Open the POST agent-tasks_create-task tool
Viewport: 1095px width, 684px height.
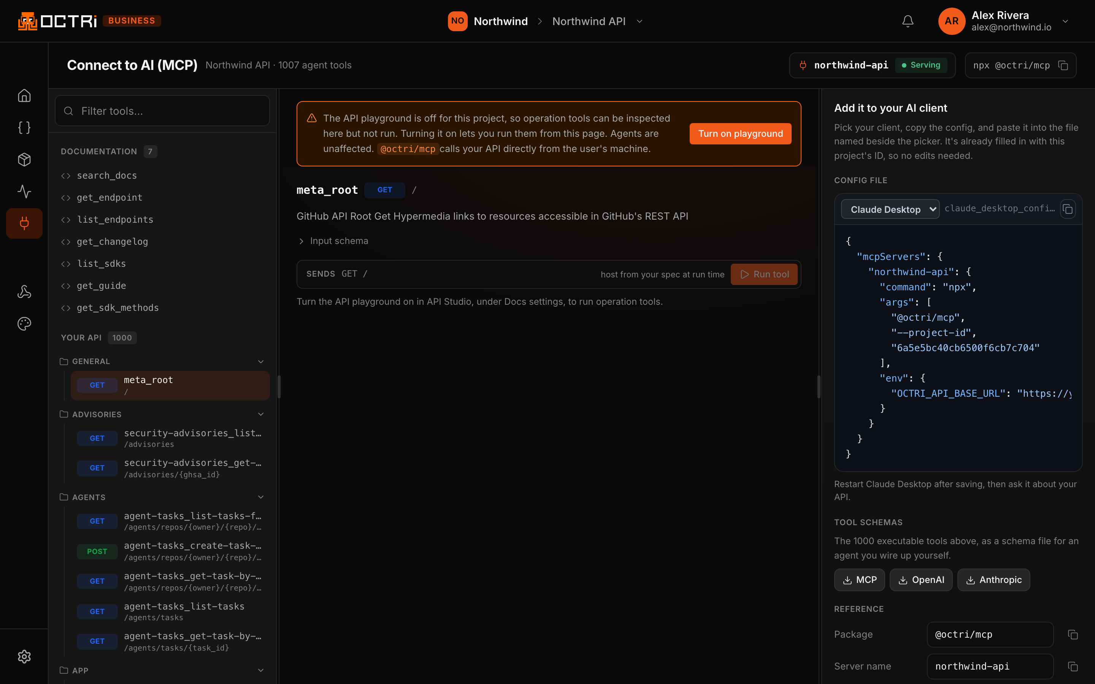coord(170,551)
